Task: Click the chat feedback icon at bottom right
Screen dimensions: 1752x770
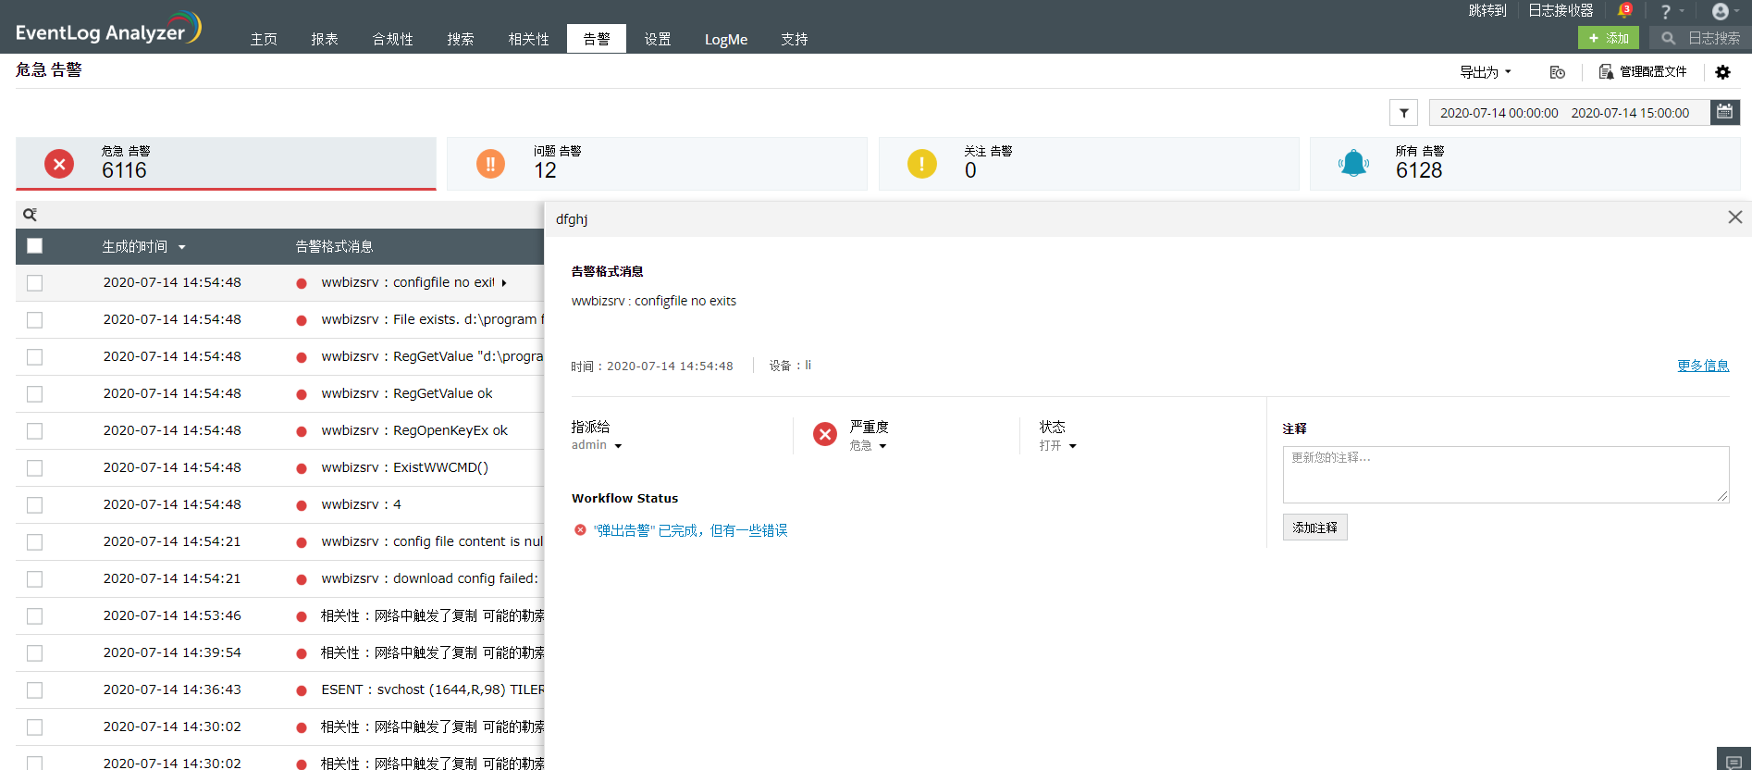Action: point(1733,761)
